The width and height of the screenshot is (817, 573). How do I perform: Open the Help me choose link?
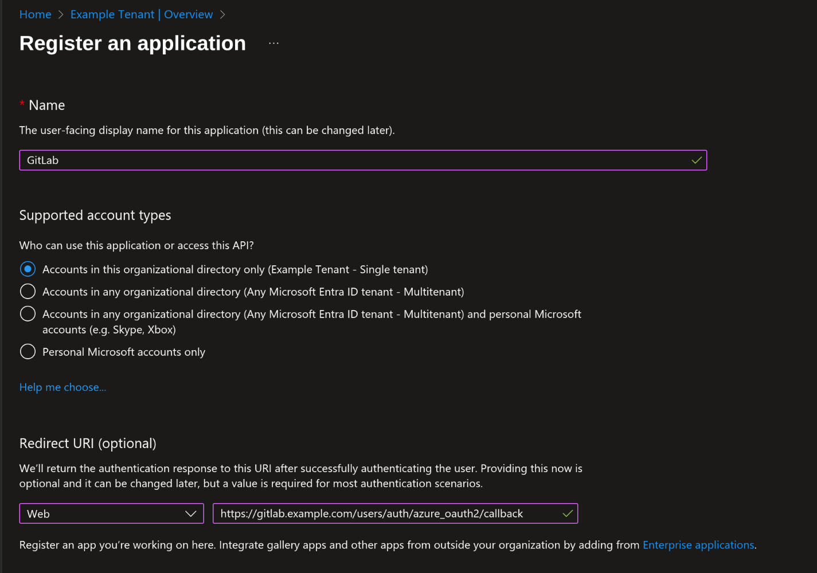[62, 387]
